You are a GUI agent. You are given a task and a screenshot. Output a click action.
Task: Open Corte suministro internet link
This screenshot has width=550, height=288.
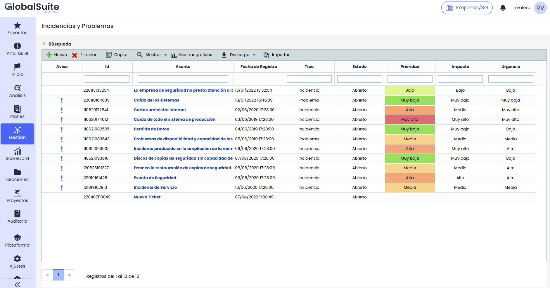[160, 110]
